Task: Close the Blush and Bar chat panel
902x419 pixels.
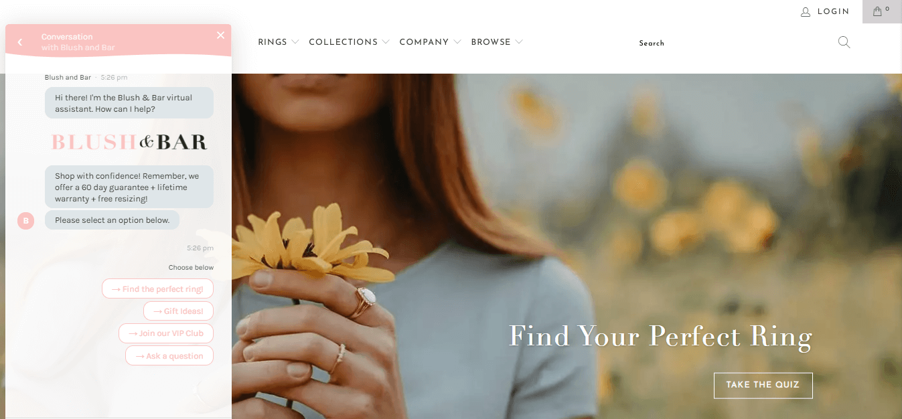Action: coord(220,35)
